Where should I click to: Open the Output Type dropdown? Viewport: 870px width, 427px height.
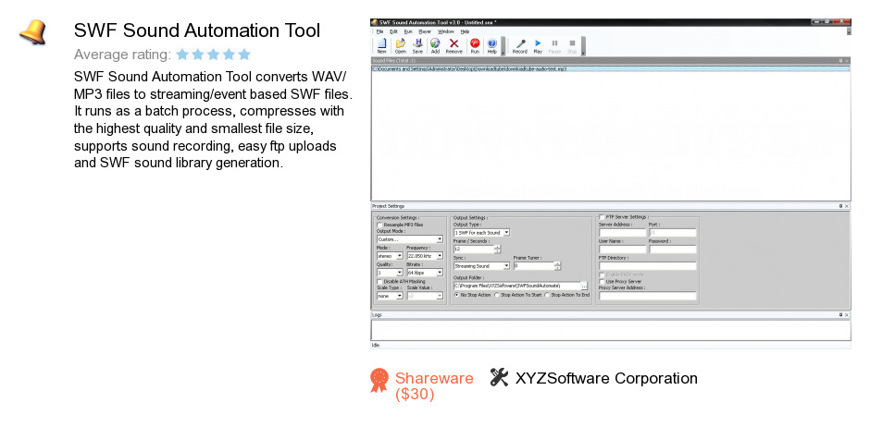pos(481,233)
